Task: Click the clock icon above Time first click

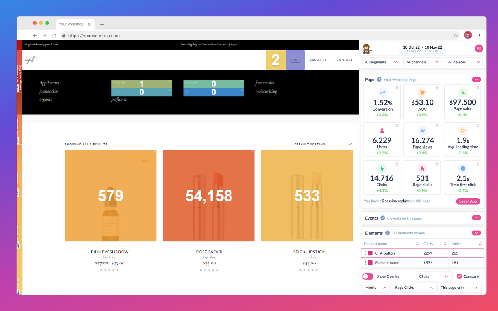Action: pos(463,168)
